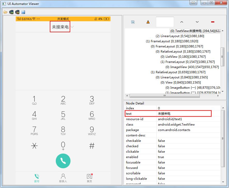
Task: Expand all nodes with plus icon
Action: click(x=133, y=22)
